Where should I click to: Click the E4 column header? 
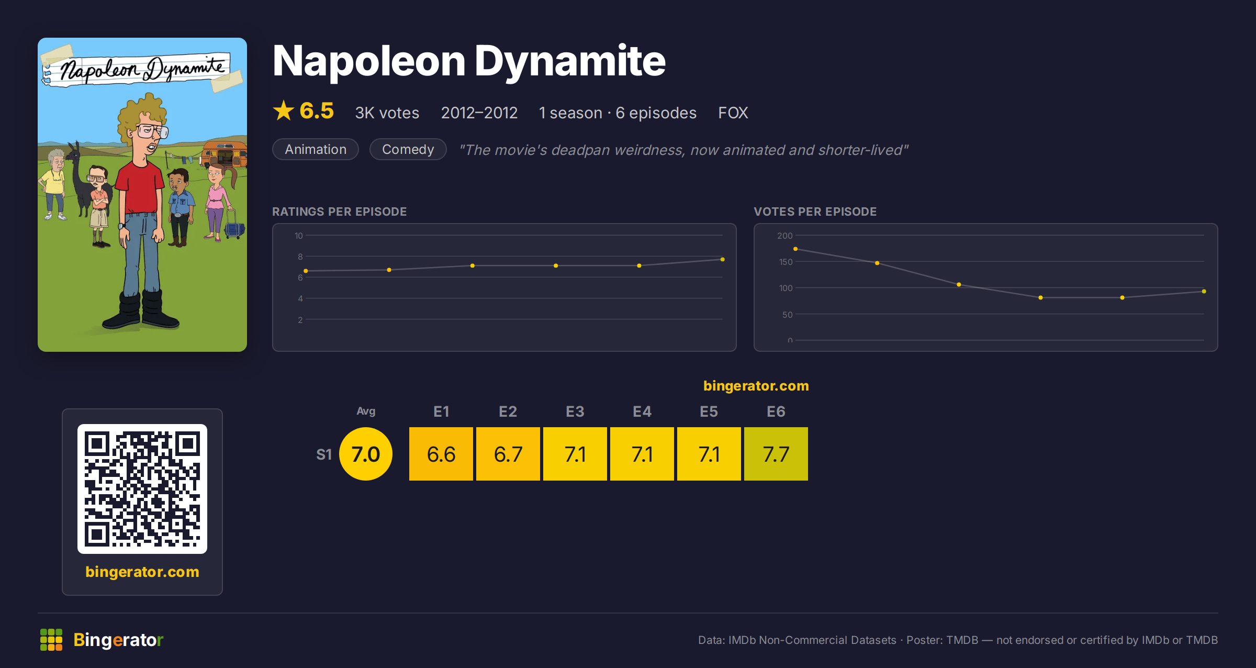(642, 411)
